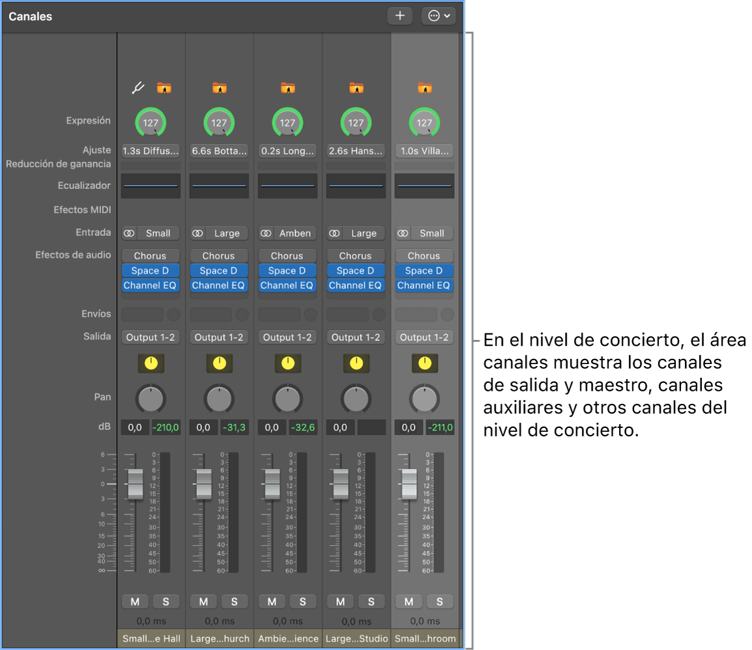
Task: Click the -32,6 peak level display
Action: click(303, 428)
